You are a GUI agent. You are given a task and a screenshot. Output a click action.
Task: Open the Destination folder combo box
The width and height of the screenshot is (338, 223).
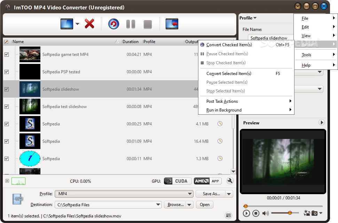click(108, 205)
